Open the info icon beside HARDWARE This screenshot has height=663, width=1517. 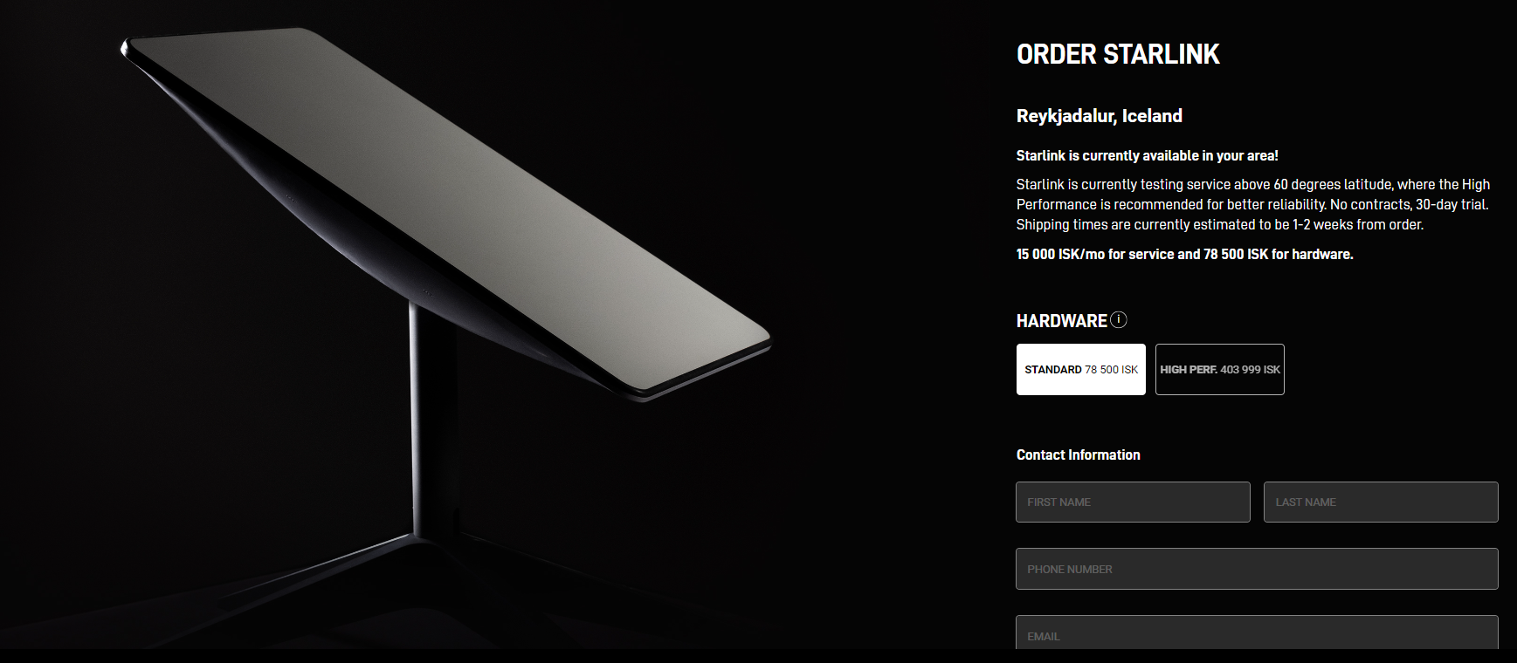(x=1118, y=320)
